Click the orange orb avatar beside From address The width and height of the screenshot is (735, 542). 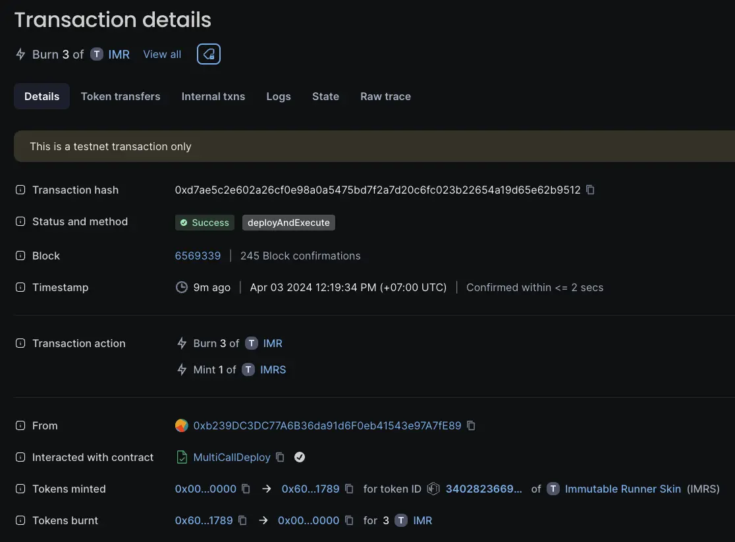click(182, 425)
